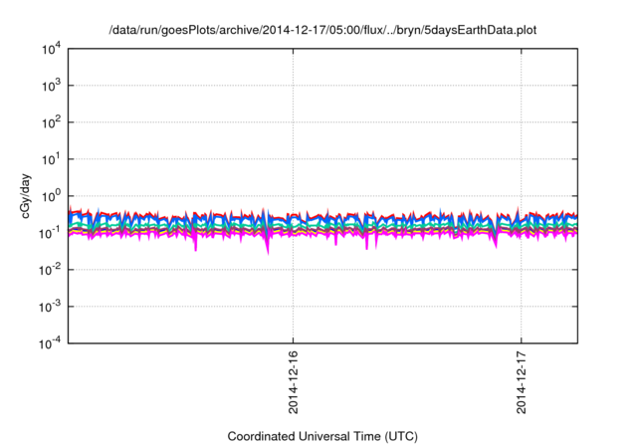The image size is (637, 446).
Task: Click the 10^1 y-axis label
Action: point(51,159)
